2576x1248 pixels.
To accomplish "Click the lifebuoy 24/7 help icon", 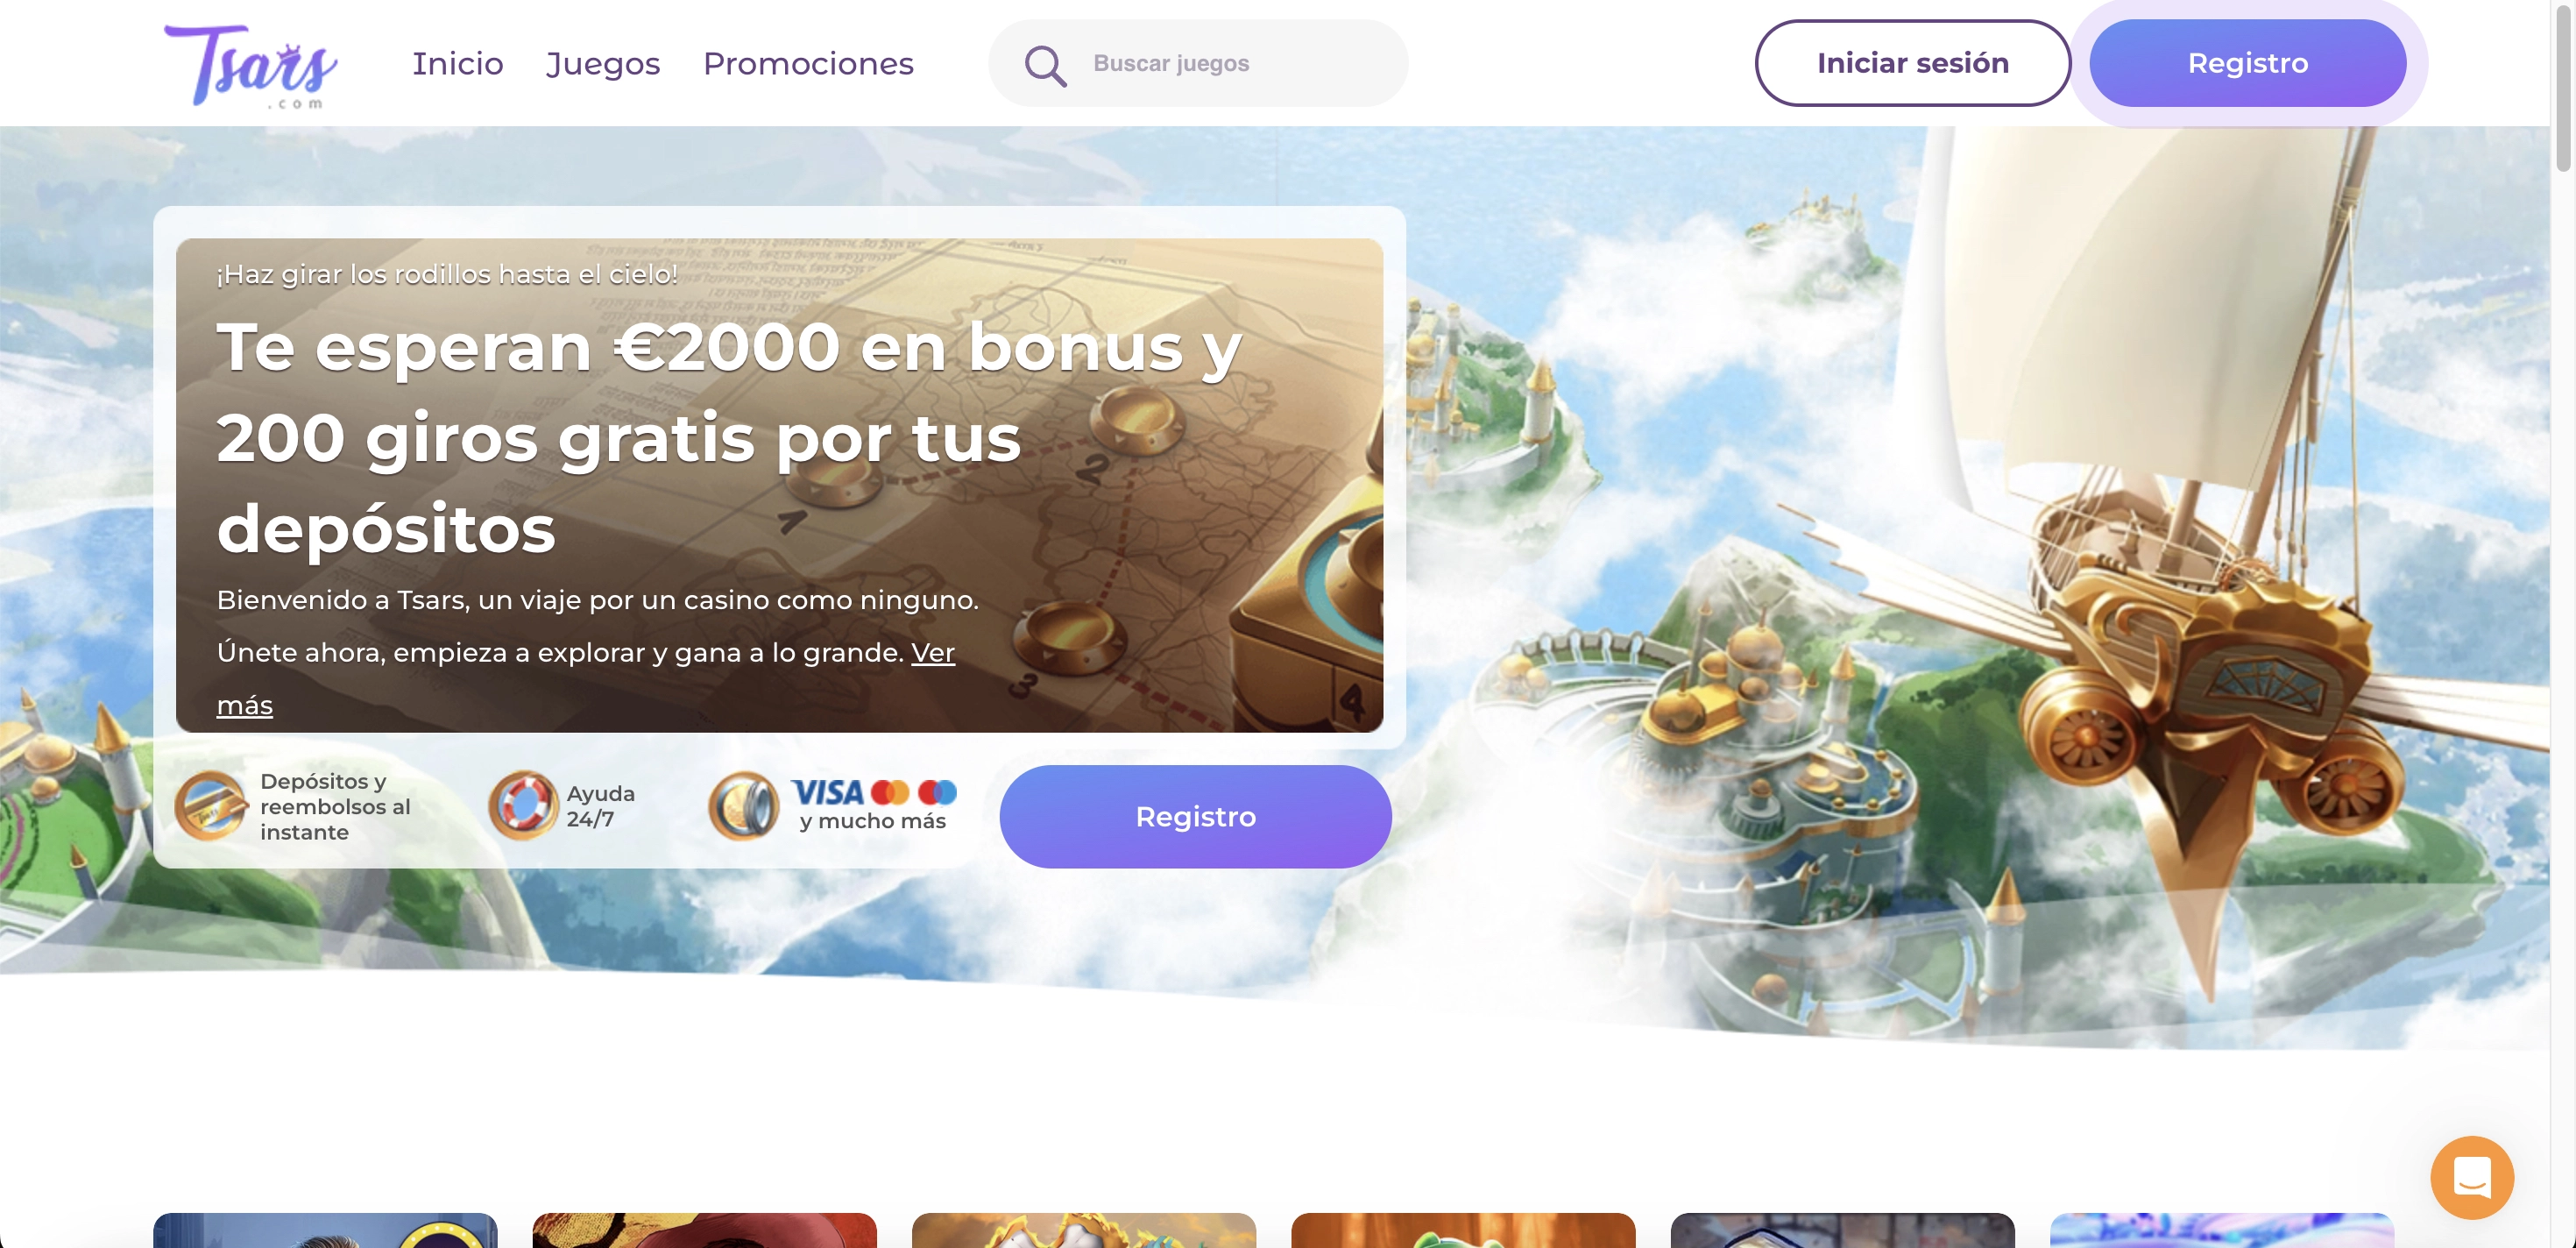I will click(x=523, y=805).
